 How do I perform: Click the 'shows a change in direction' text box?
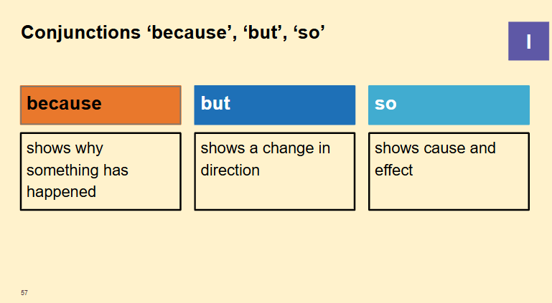[275, 171]
